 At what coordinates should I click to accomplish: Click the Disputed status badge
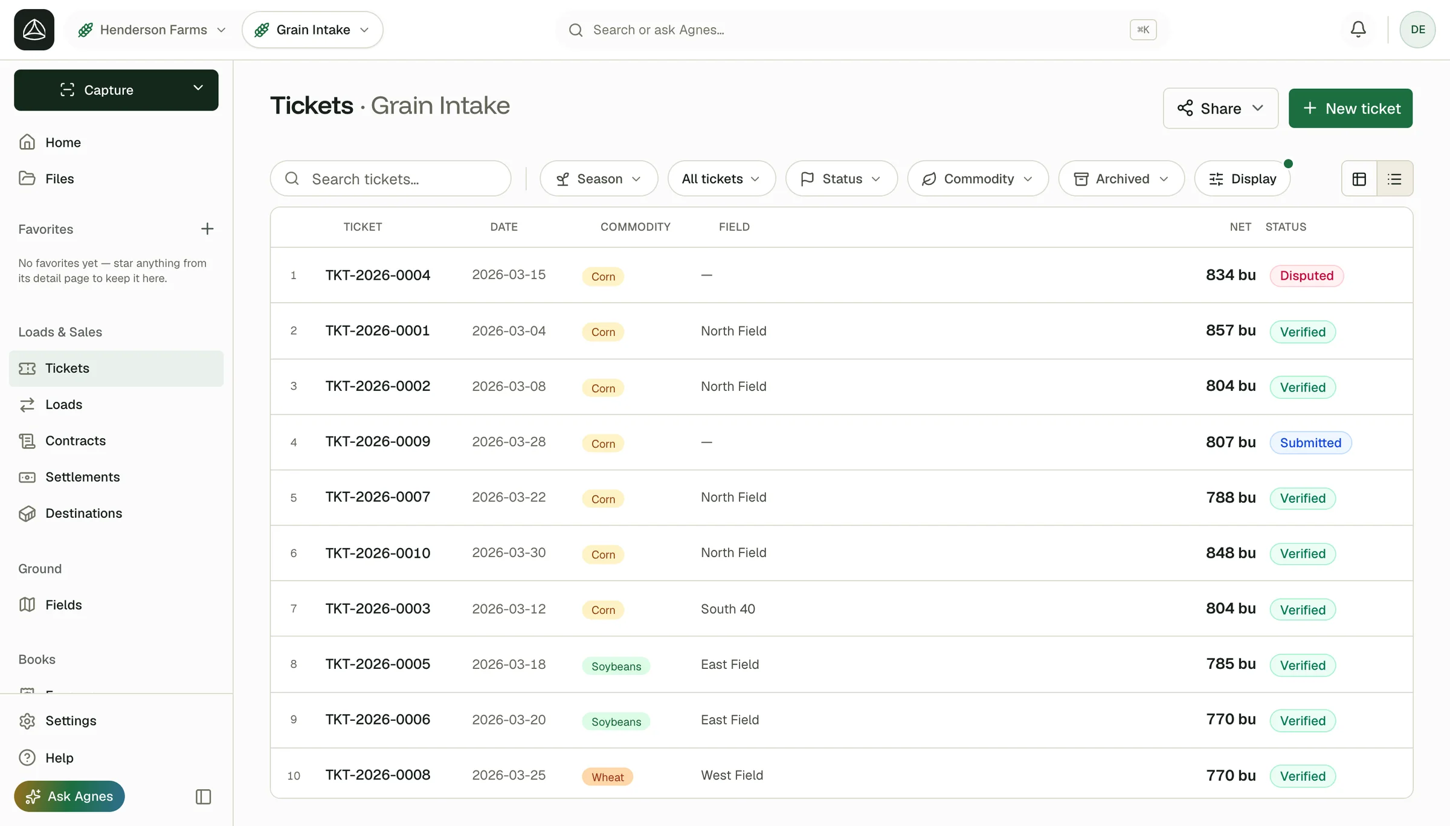coord(1306,276)
